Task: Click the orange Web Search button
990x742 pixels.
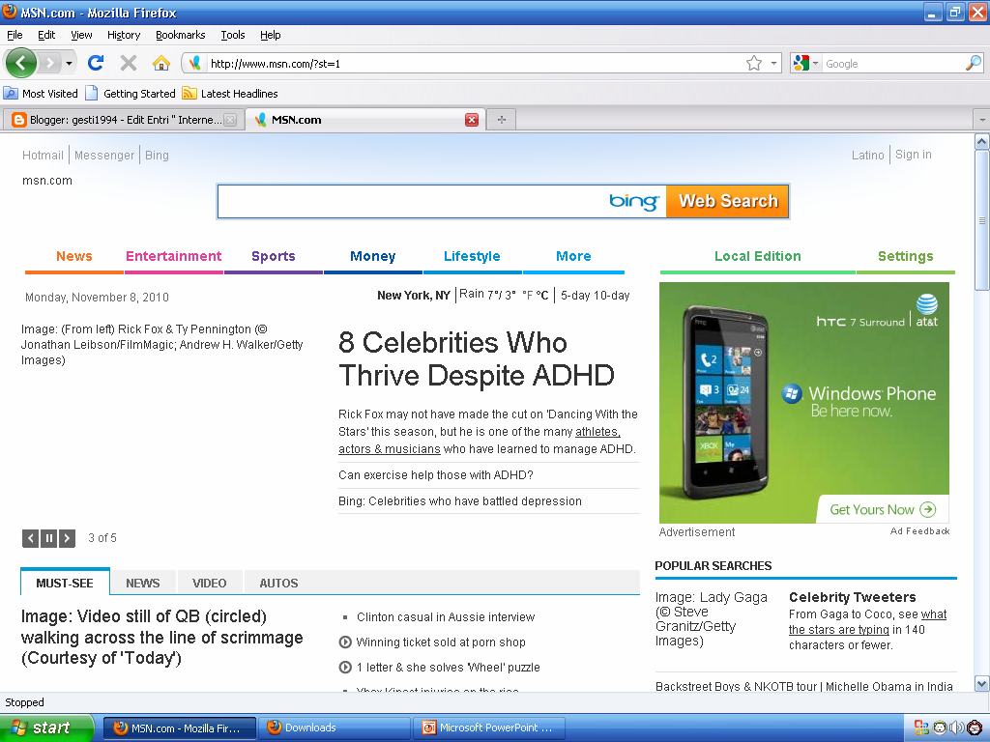Action: [728, 201]
